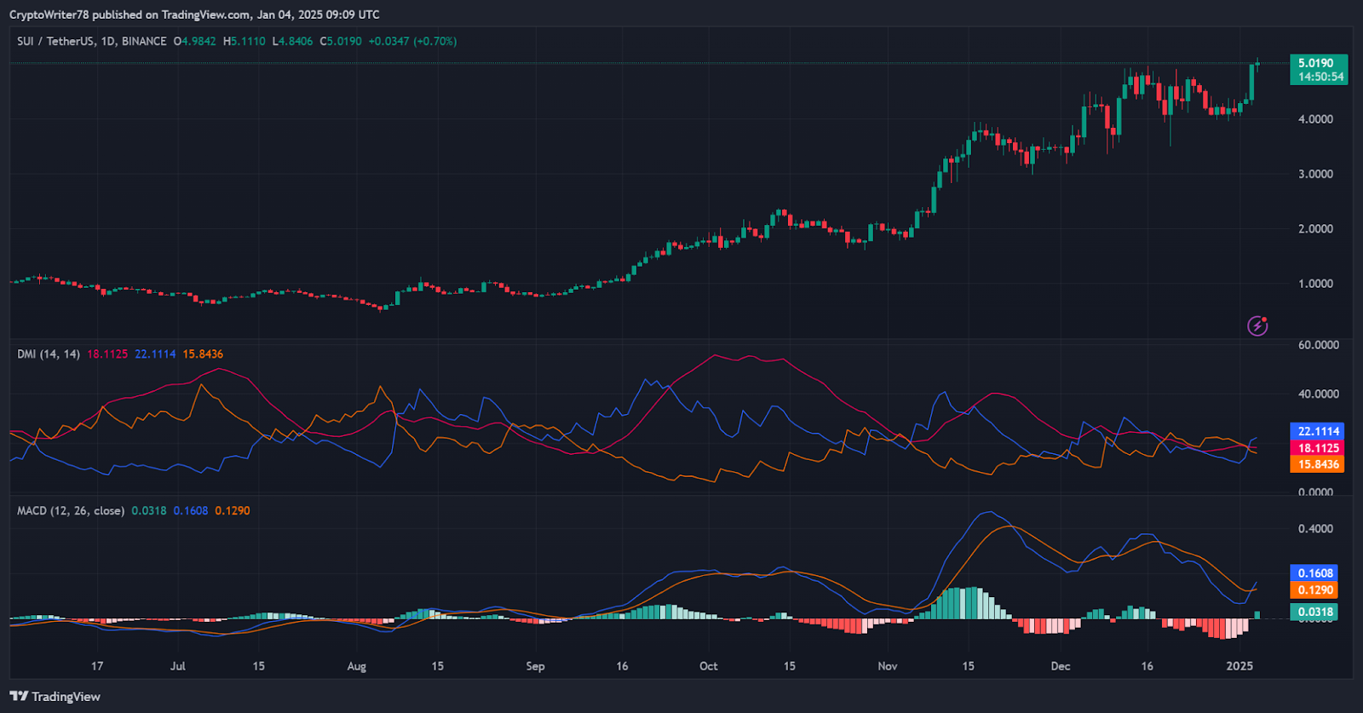Click the MACD legend value 0.1290
The image size is (1363, 713).
click(233, 511)
